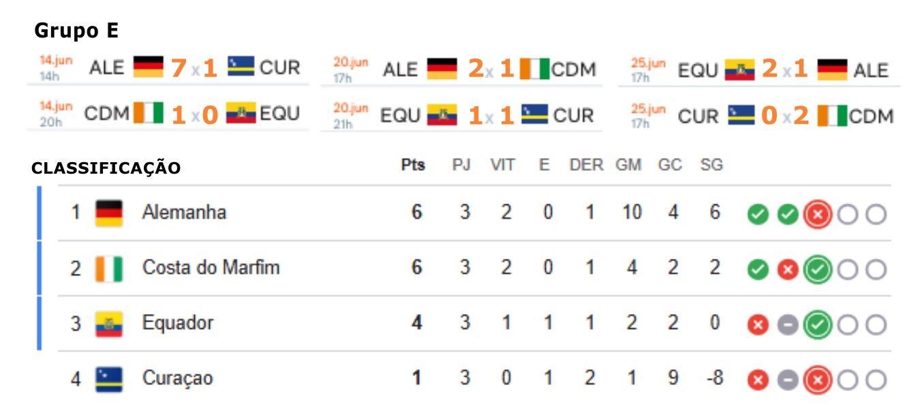This screenshot has width=918, height=419.
Task: Sort standings by SG column header
Action: 712,165
